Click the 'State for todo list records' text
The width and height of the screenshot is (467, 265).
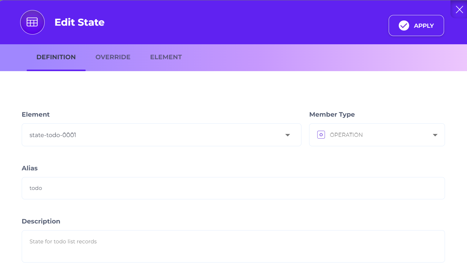[63, 241]
